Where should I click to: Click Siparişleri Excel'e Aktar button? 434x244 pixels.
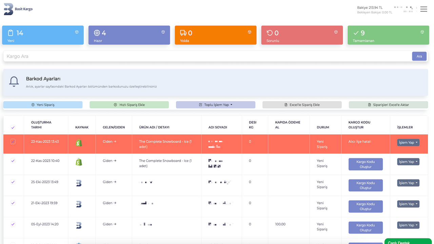388,105
